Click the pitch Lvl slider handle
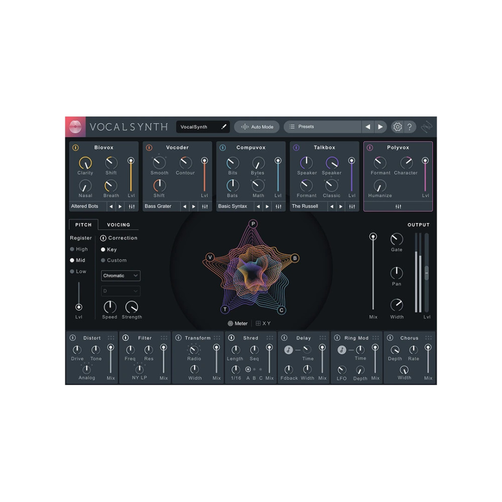This screenshot has width=502, height=502. (x=79, y=307)
